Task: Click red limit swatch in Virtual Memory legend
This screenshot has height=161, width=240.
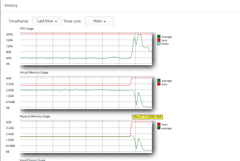Action: pos(159,84)
